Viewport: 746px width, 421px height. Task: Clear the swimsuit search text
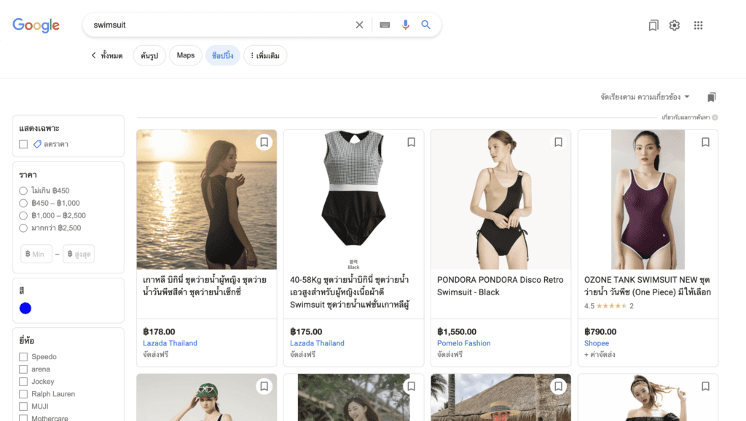359,25
